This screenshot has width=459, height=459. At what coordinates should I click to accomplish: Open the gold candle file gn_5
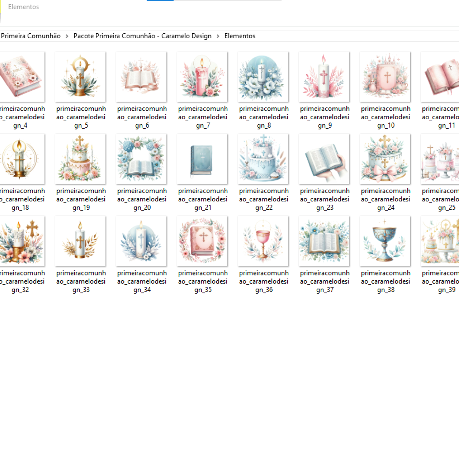[80, 77]
